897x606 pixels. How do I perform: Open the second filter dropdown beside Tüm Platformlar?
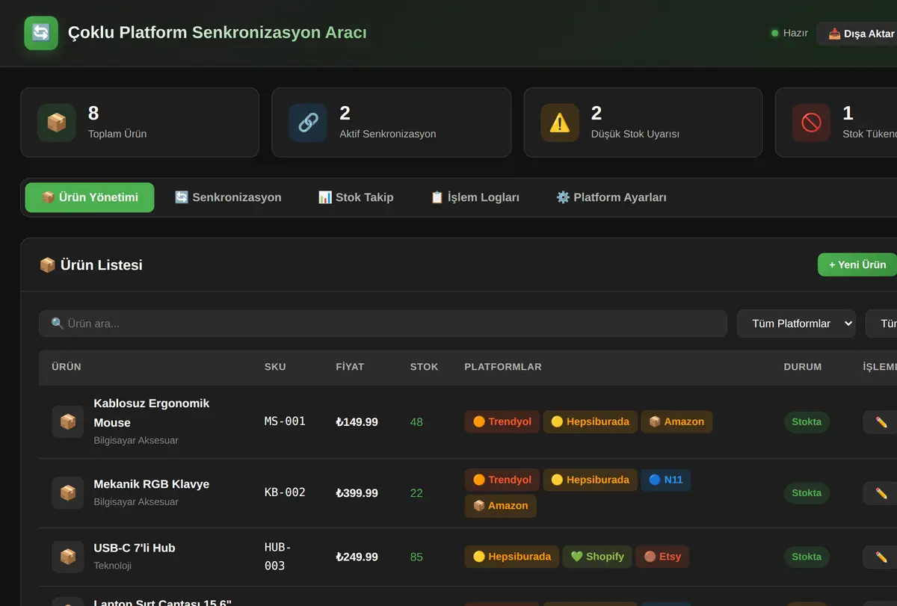882,324
